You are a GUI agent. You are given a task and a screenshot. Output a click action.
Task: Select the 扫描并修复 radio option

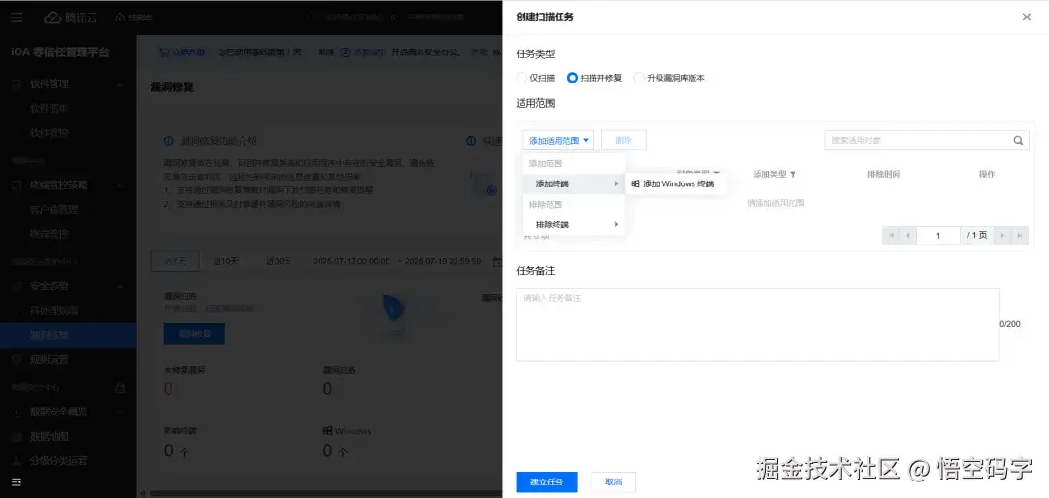[x=572, y=78]
